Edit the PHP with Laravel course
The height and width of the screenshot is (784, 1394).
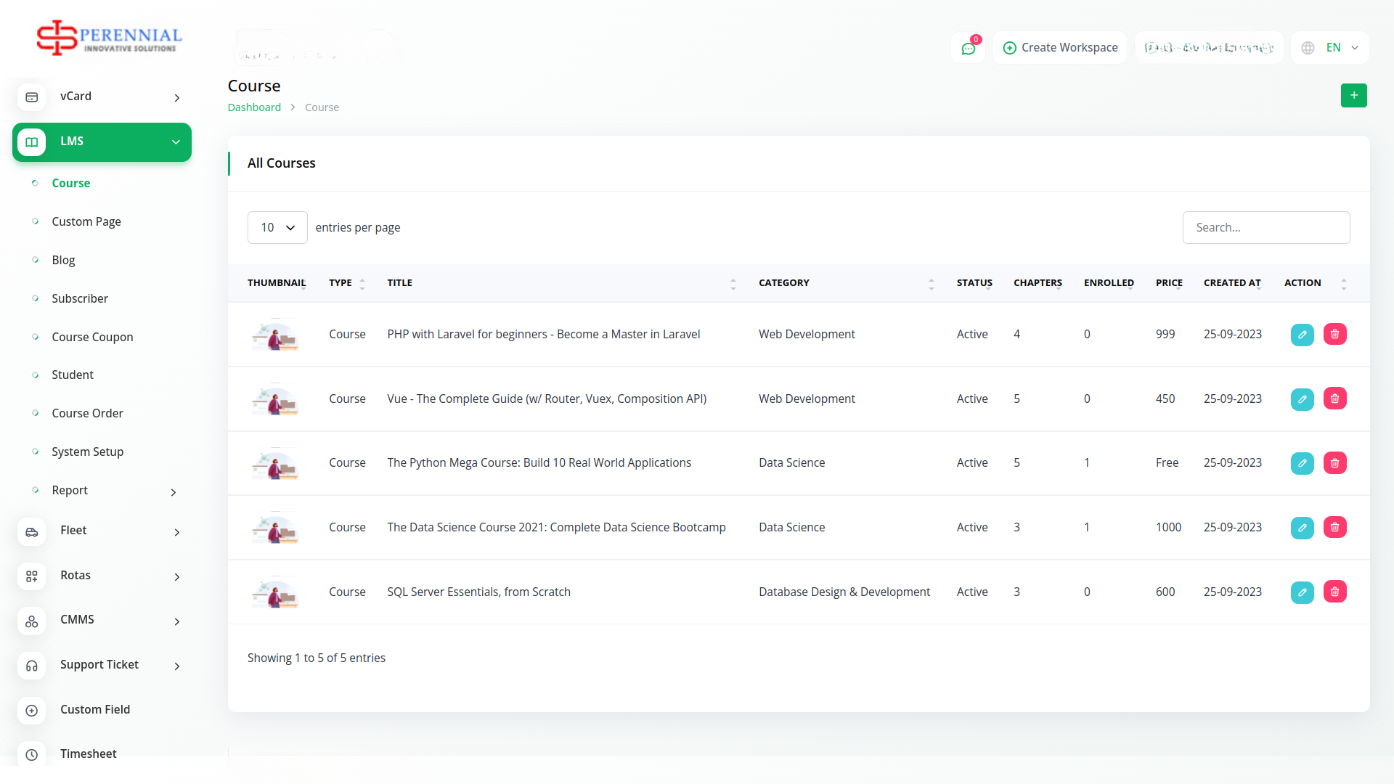point(1302,335)
